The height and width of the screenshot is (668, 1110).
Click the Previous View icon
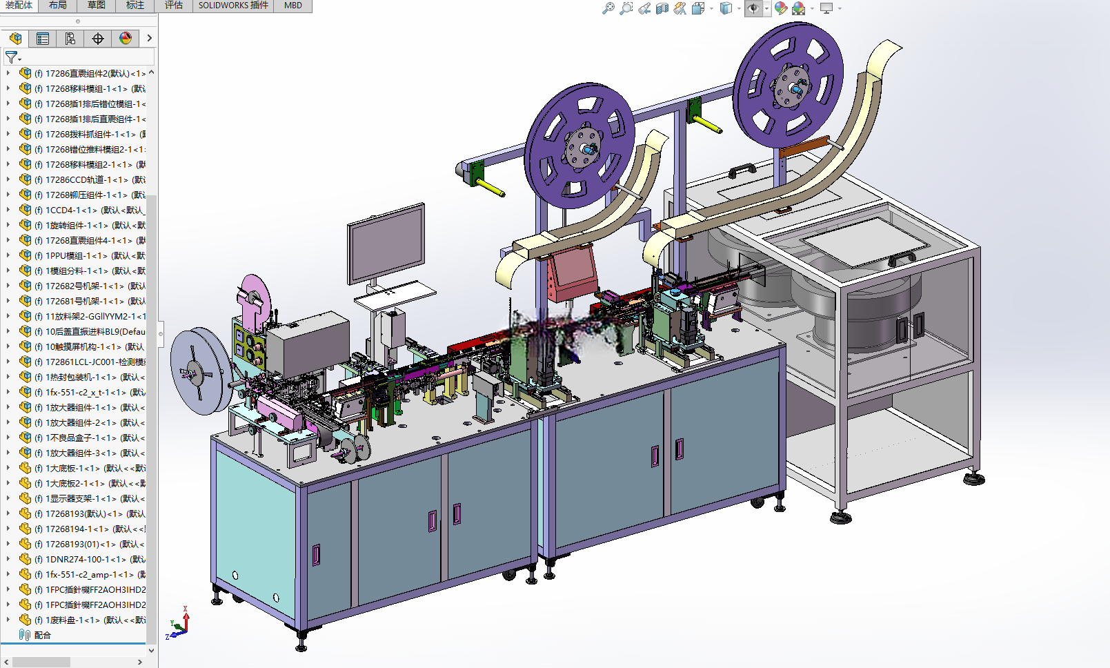[644, 8]
